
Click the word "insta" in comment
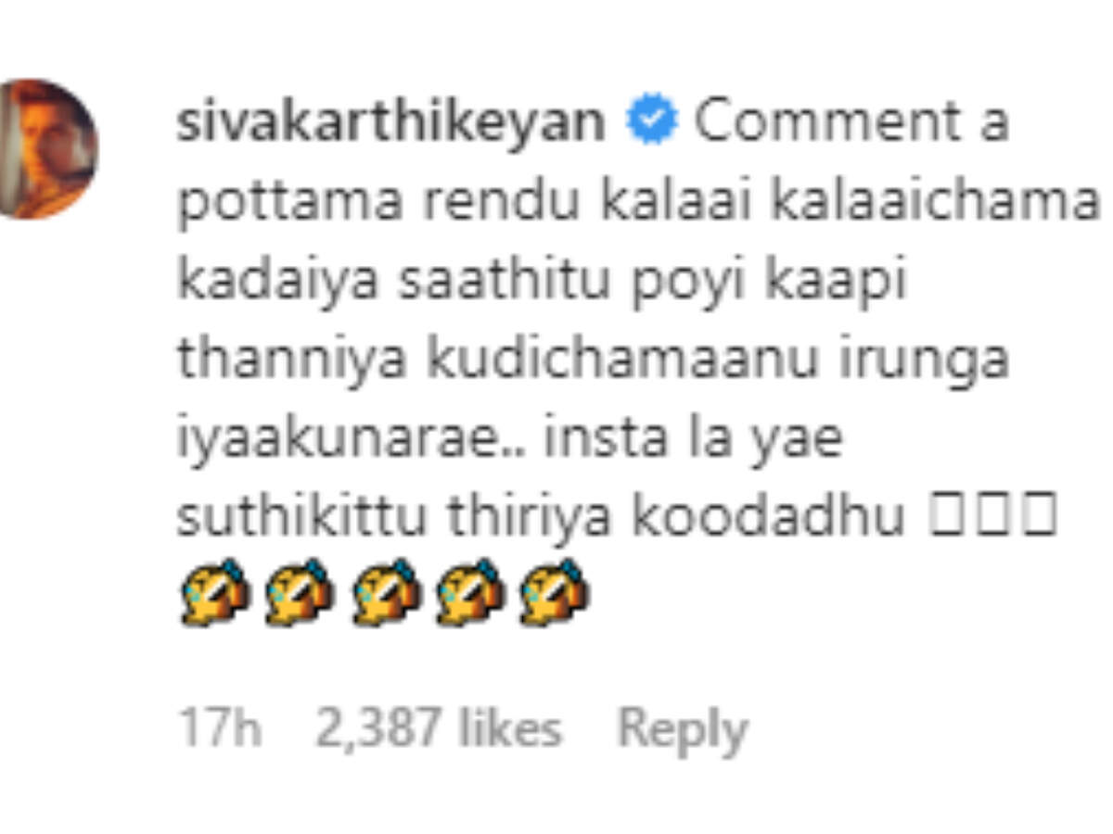[x=614, y=439]
